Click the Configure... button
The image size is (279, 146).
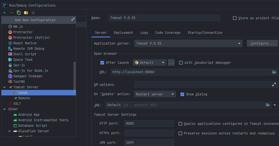262,43
